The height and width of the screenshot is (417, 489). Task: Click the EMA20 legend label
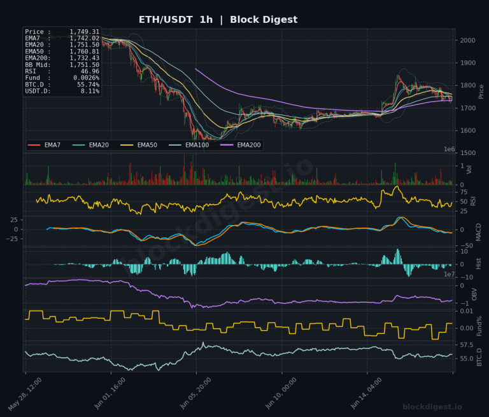coord(99,145)
